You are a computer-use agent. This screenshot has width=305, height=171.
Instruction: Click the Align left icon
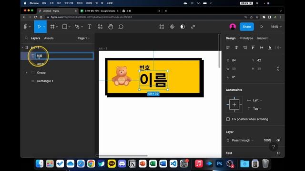[x=228, y=47]
